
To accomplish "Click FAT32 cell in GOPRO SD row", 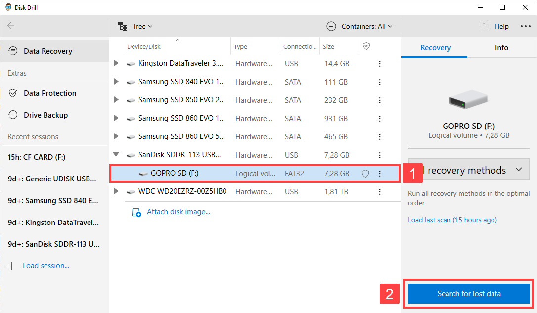I will (294, 174).
